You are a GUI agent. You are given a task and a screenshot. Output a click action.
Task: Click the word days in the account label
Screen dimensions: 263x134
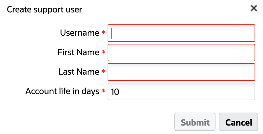tap(90, 91)
